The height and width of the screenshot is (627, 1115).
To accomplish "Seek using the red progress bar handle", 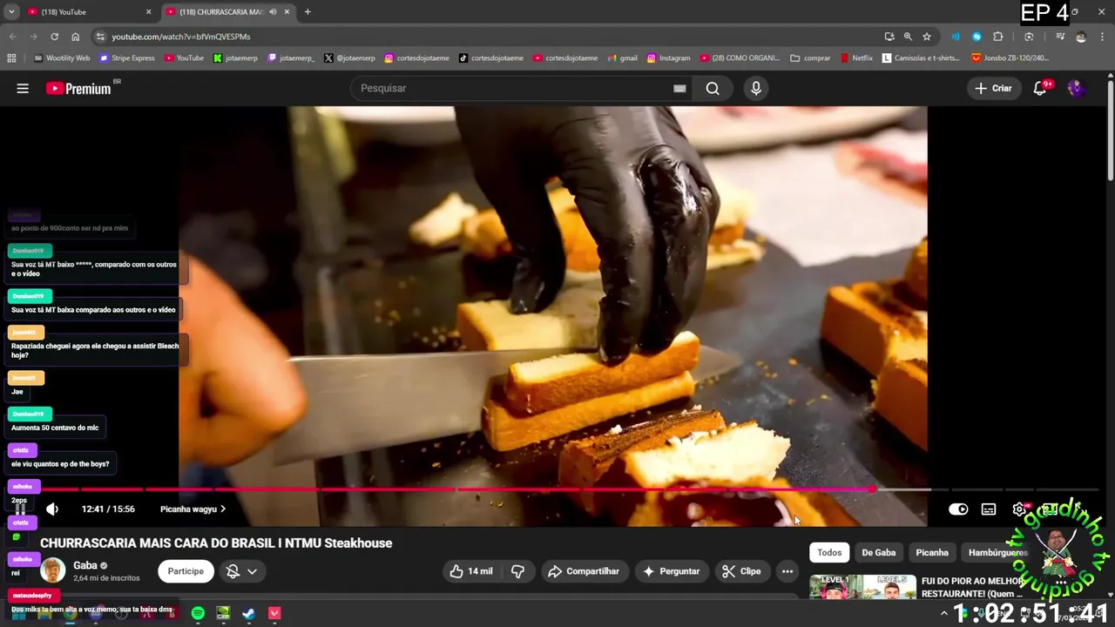I will 872,489.
